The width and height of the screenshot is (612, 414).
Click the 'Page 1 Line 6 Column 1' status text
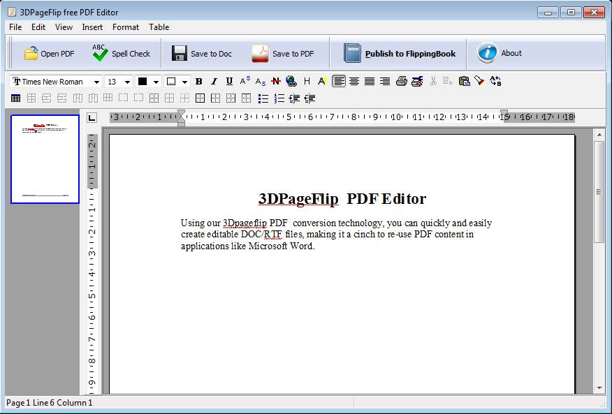point(49,403)
